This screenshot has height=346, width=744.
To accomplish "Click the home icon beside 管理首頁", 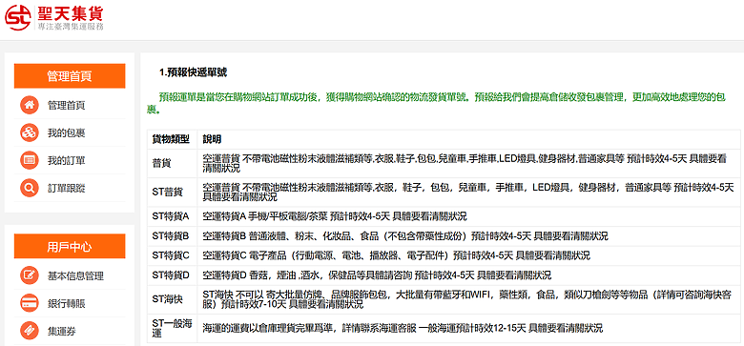I will (x=30, y=105).
